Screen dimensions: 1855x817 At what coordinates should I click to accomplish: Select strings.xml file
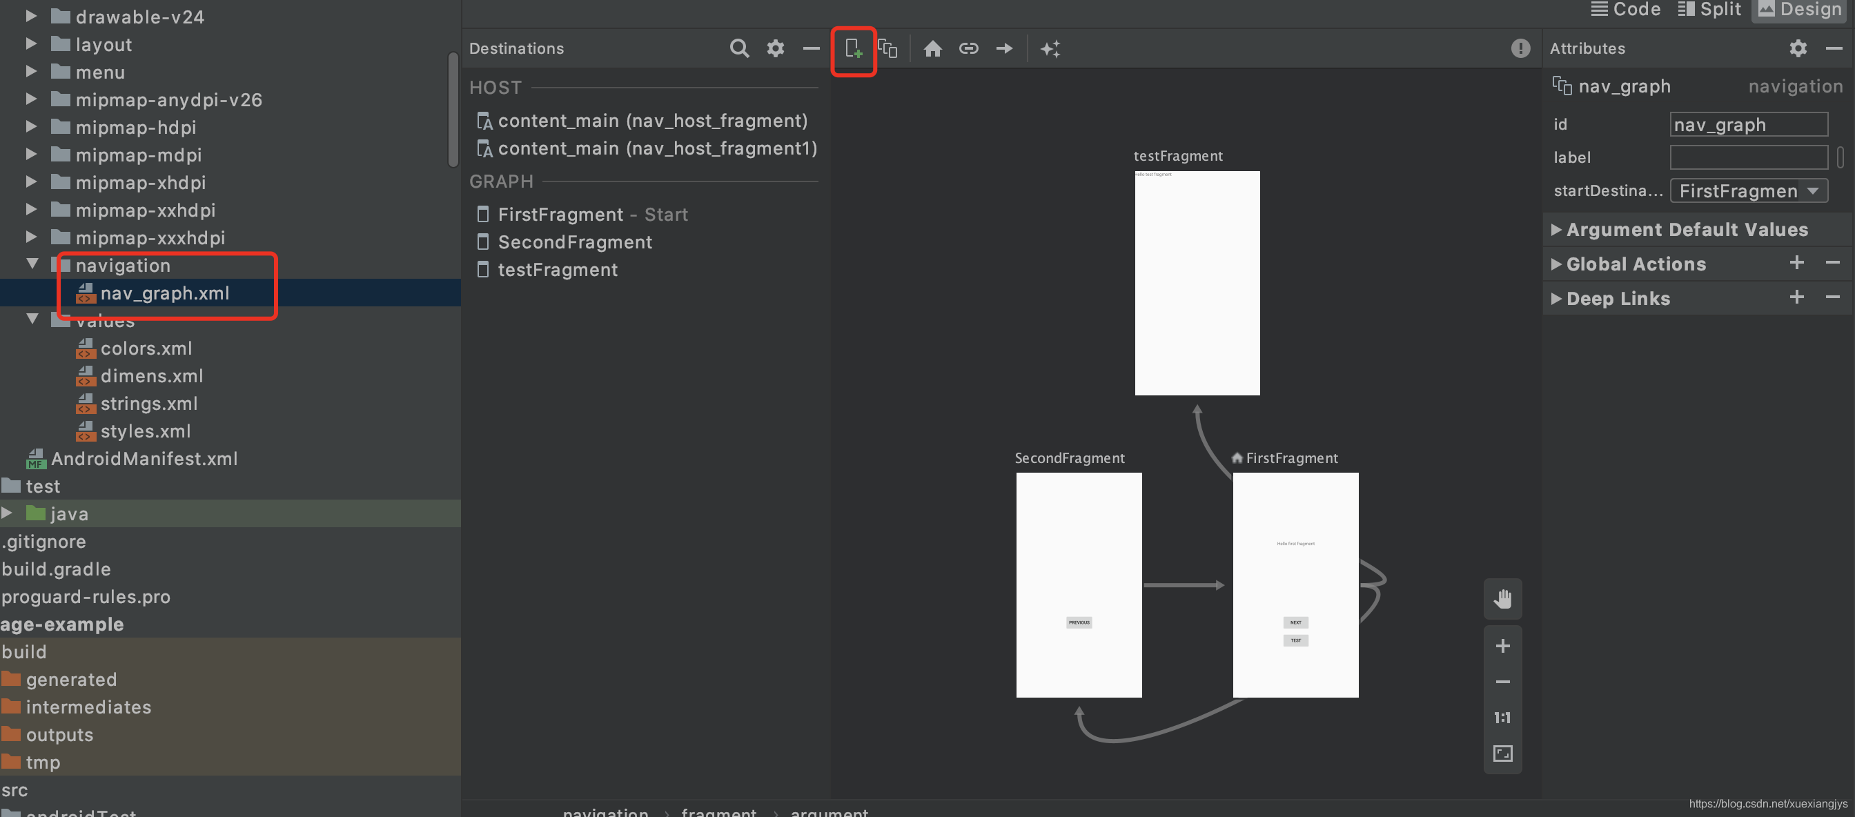pos(148,404)
